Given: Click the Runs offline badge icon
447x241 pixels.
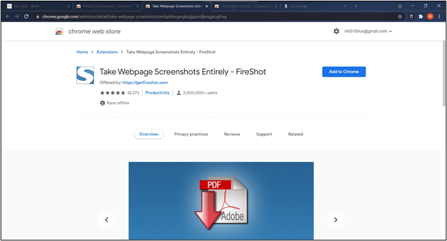Looking at the screenshot, I should (102, 103).
